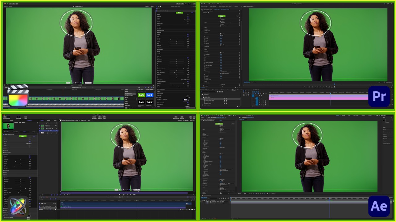396x222 pixels.
Task: Toggle the Matte checkbox in Final Cut inspector
Action: tap(188, 14)
